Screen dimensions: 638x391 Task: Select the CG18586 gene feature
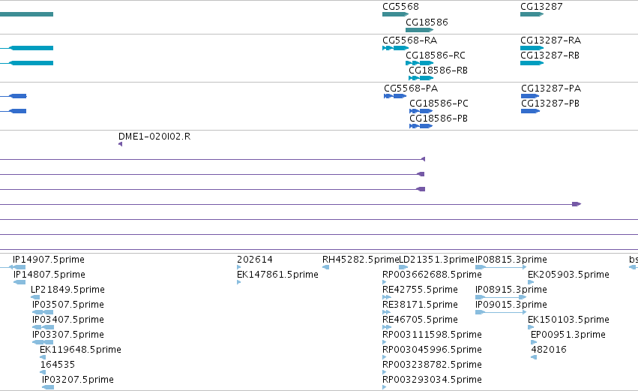(x=420, y=30)
